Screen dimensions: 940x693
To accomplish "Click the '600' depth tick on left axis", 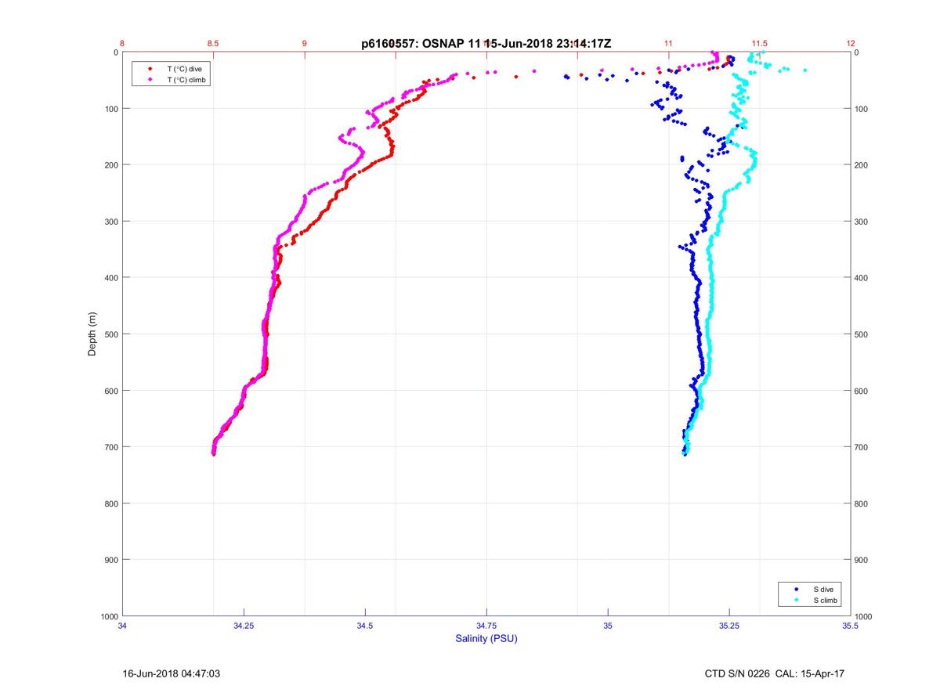I will click(x=111, y=391).
